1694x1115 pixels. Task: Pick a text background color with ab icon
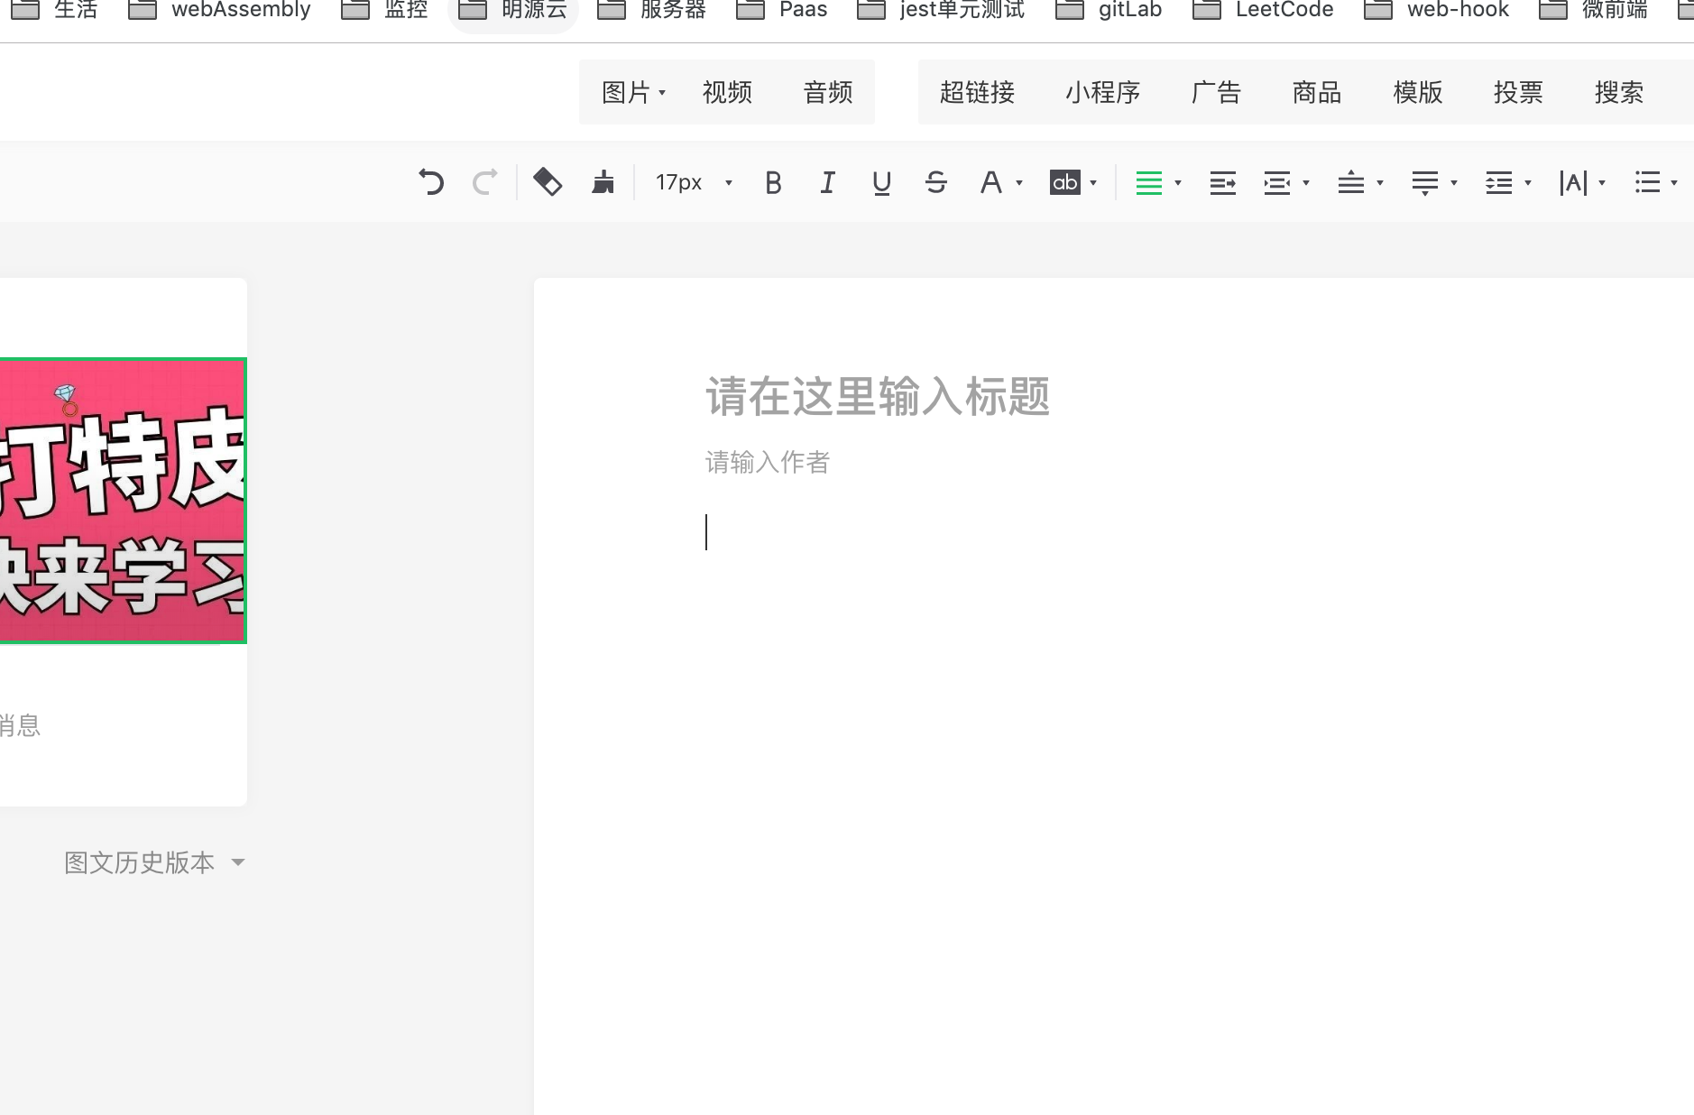click(1065, 183)
